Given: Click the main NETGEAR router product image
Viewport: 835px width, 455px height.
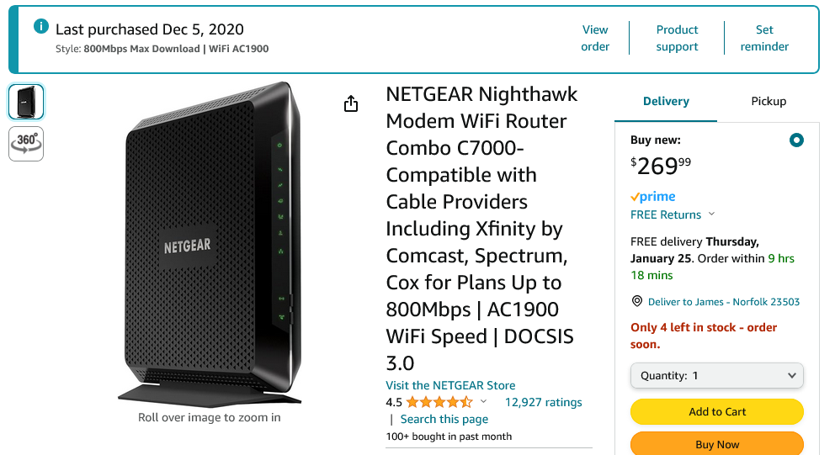Looking at the screenshot, I should 210,244.
